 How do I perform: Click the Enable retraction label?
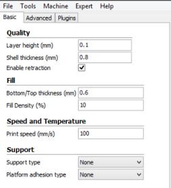[28, 68]
